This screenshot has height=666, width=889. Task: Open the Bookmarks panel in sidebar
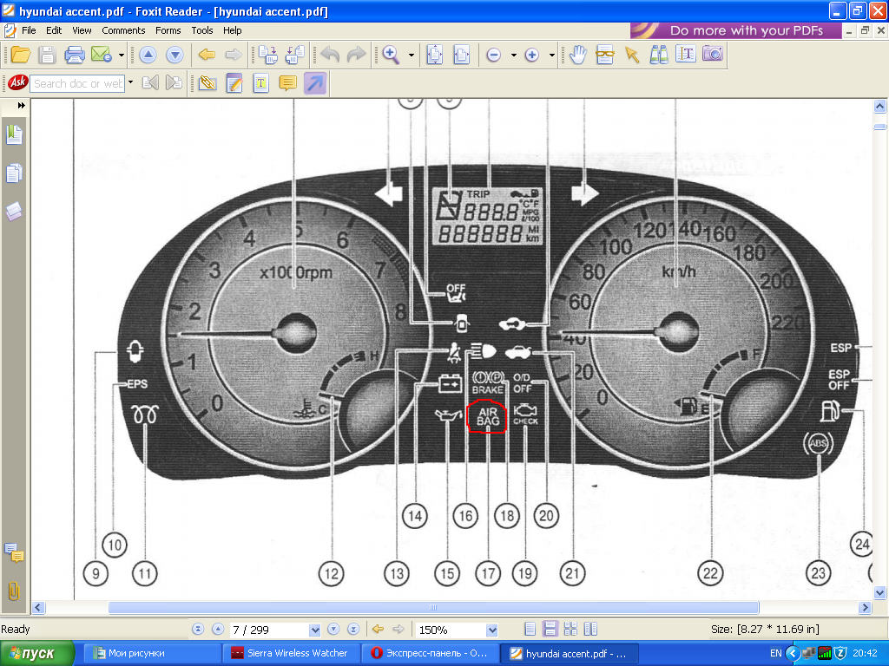click(x=14, y=134)
